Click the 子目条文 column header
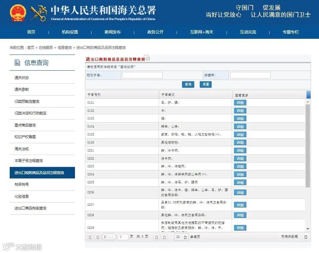319x253 pixels. click(196, 95)
